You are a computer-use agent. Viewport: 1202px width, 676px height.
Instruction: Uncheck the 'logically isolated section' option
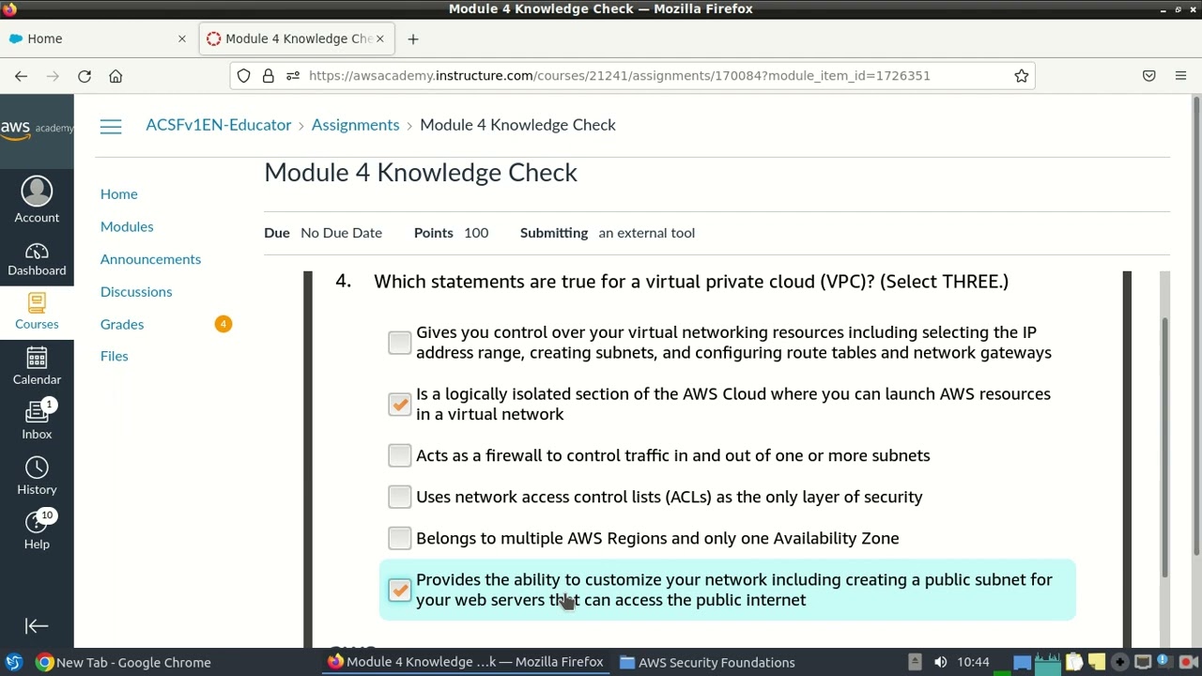[399, 404]
